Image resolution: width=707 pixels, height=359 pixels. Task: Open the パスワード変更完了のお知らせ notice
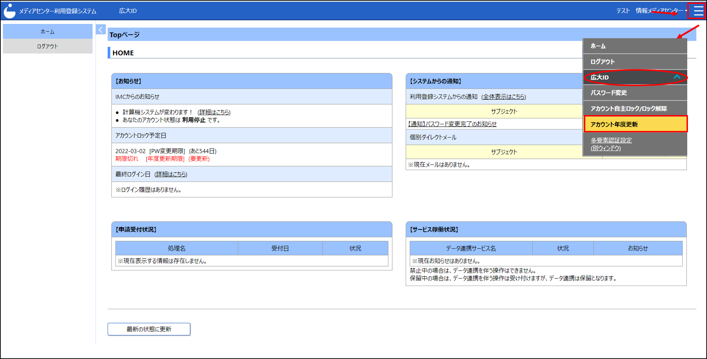tap(452, 124)
